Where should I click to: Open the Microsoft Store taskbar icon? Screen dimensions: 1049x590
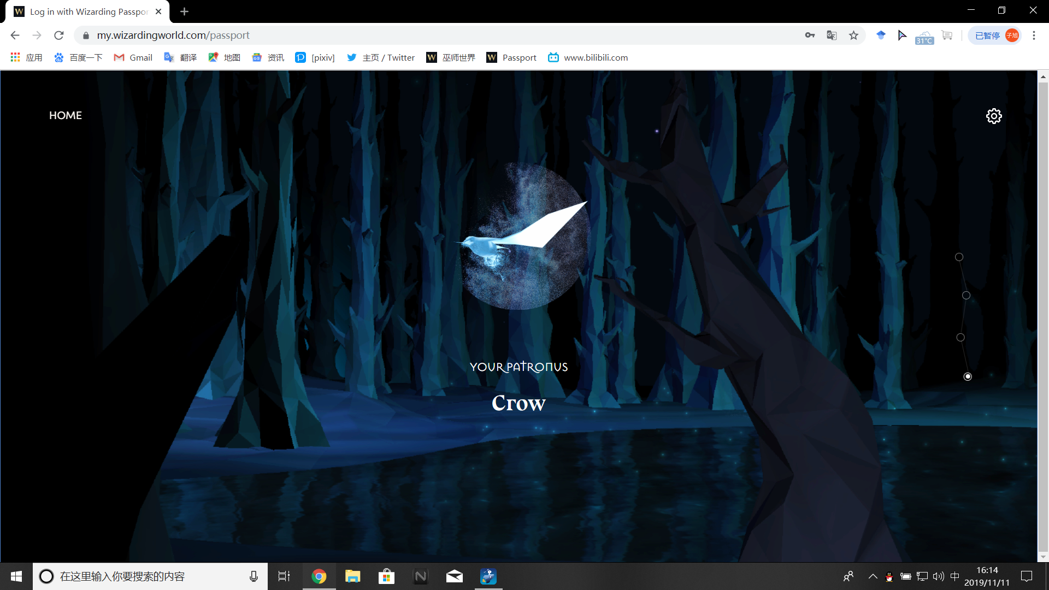tap(386, 576)
